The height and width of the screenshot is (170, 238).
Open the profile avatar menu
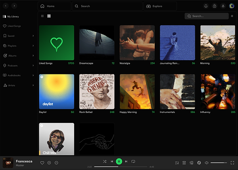(x=232, y=6)
